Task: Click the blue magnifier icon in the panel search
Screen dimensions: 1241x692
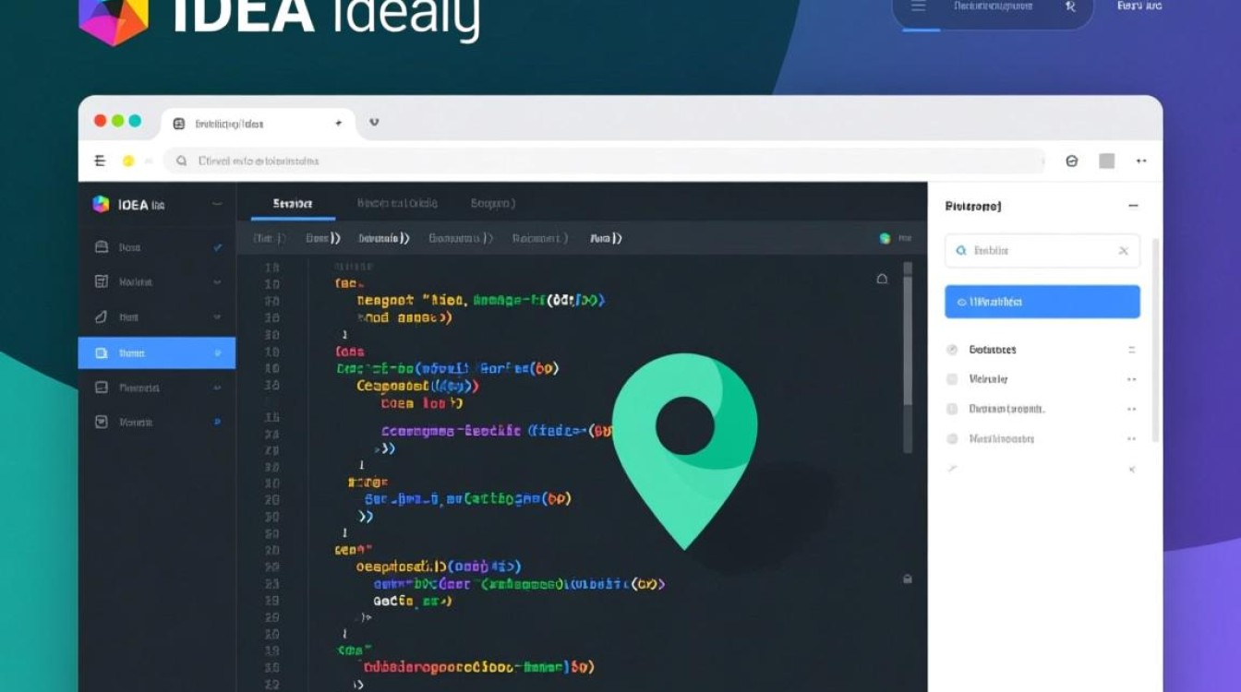Action: 961,250
